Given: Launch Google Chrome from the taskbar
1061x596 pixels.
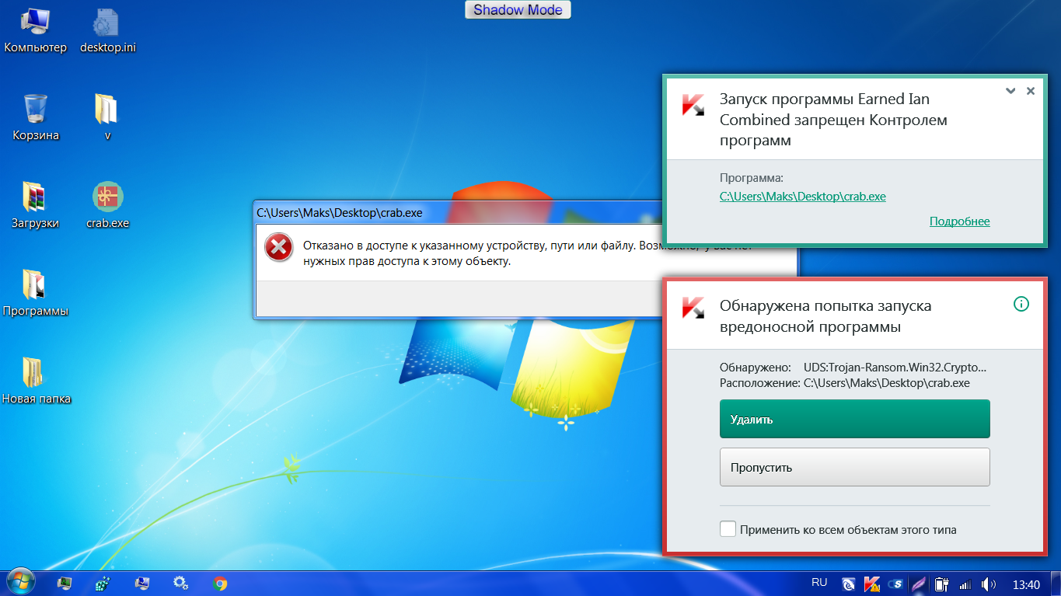Looking at the screenshot, I should [x=220, y=584].
